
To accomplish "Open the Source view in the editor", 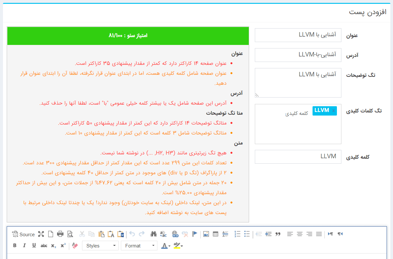I will [23, 234].
